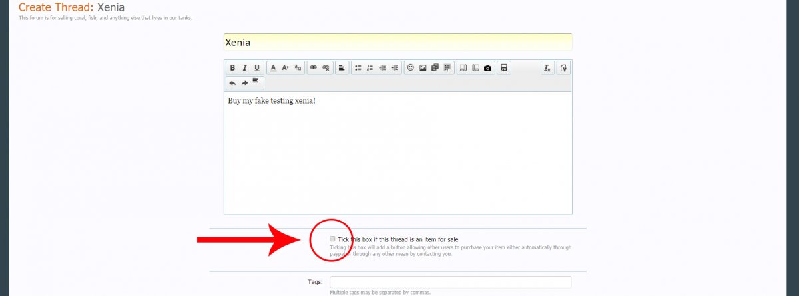Click the camera icon in toolbar

tap(488, 68)
